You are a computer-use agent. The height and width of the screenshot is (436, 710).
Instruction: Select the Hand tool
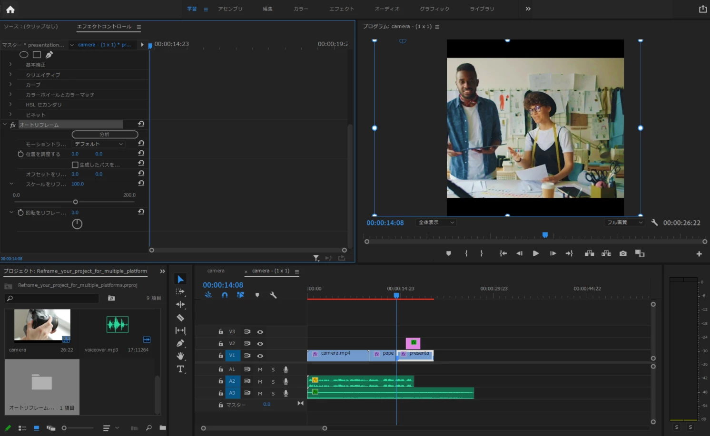(180, 356)
